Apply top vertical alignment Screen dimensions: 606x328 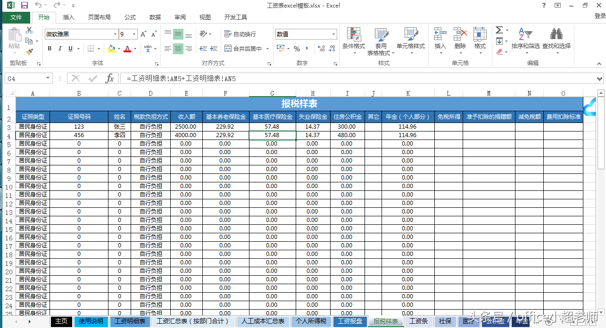(x=168, y=34)
